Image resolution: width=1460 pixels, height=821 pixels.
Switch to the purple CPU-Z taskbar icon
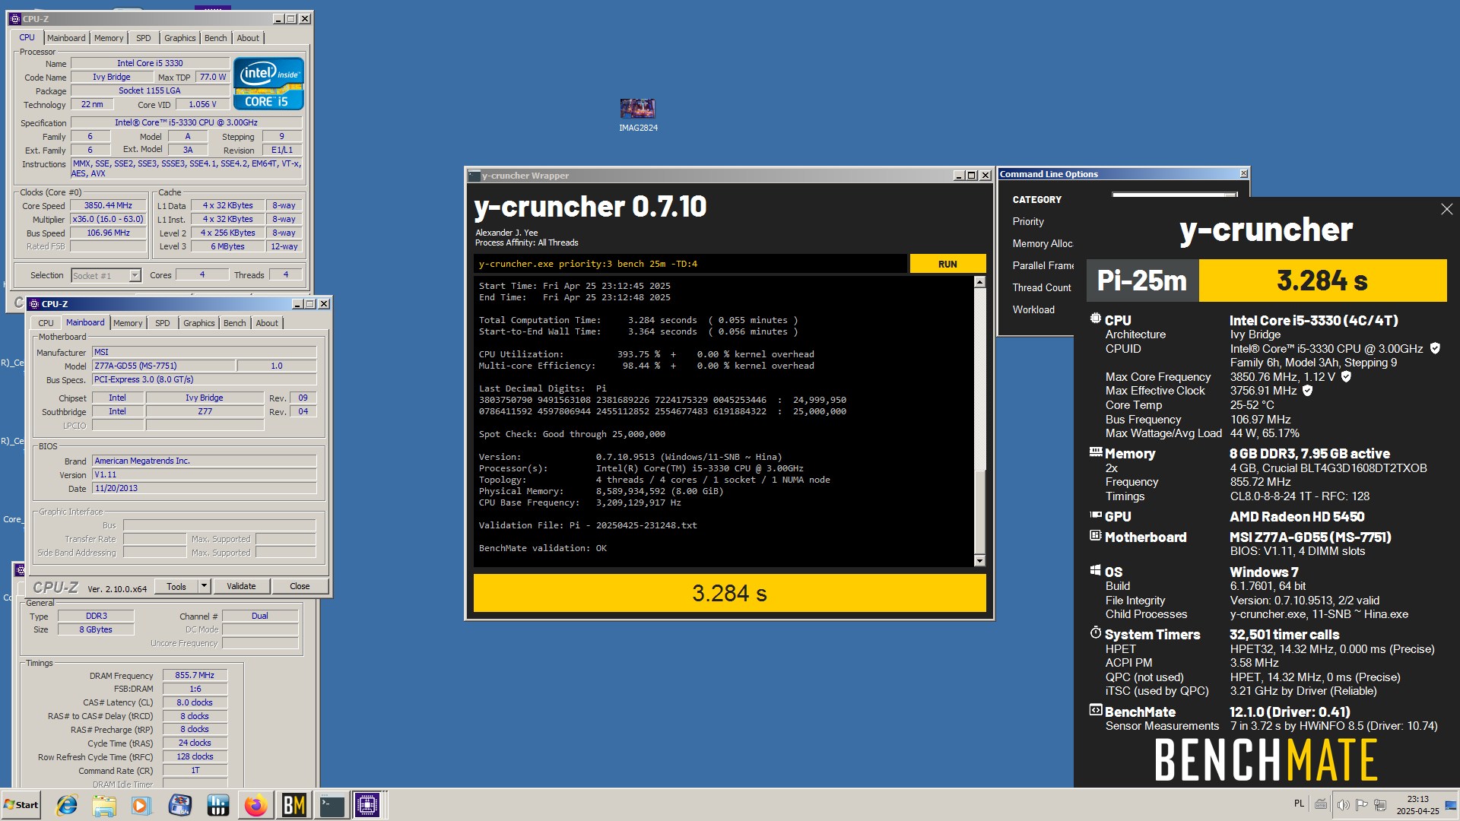pos(367,805)
